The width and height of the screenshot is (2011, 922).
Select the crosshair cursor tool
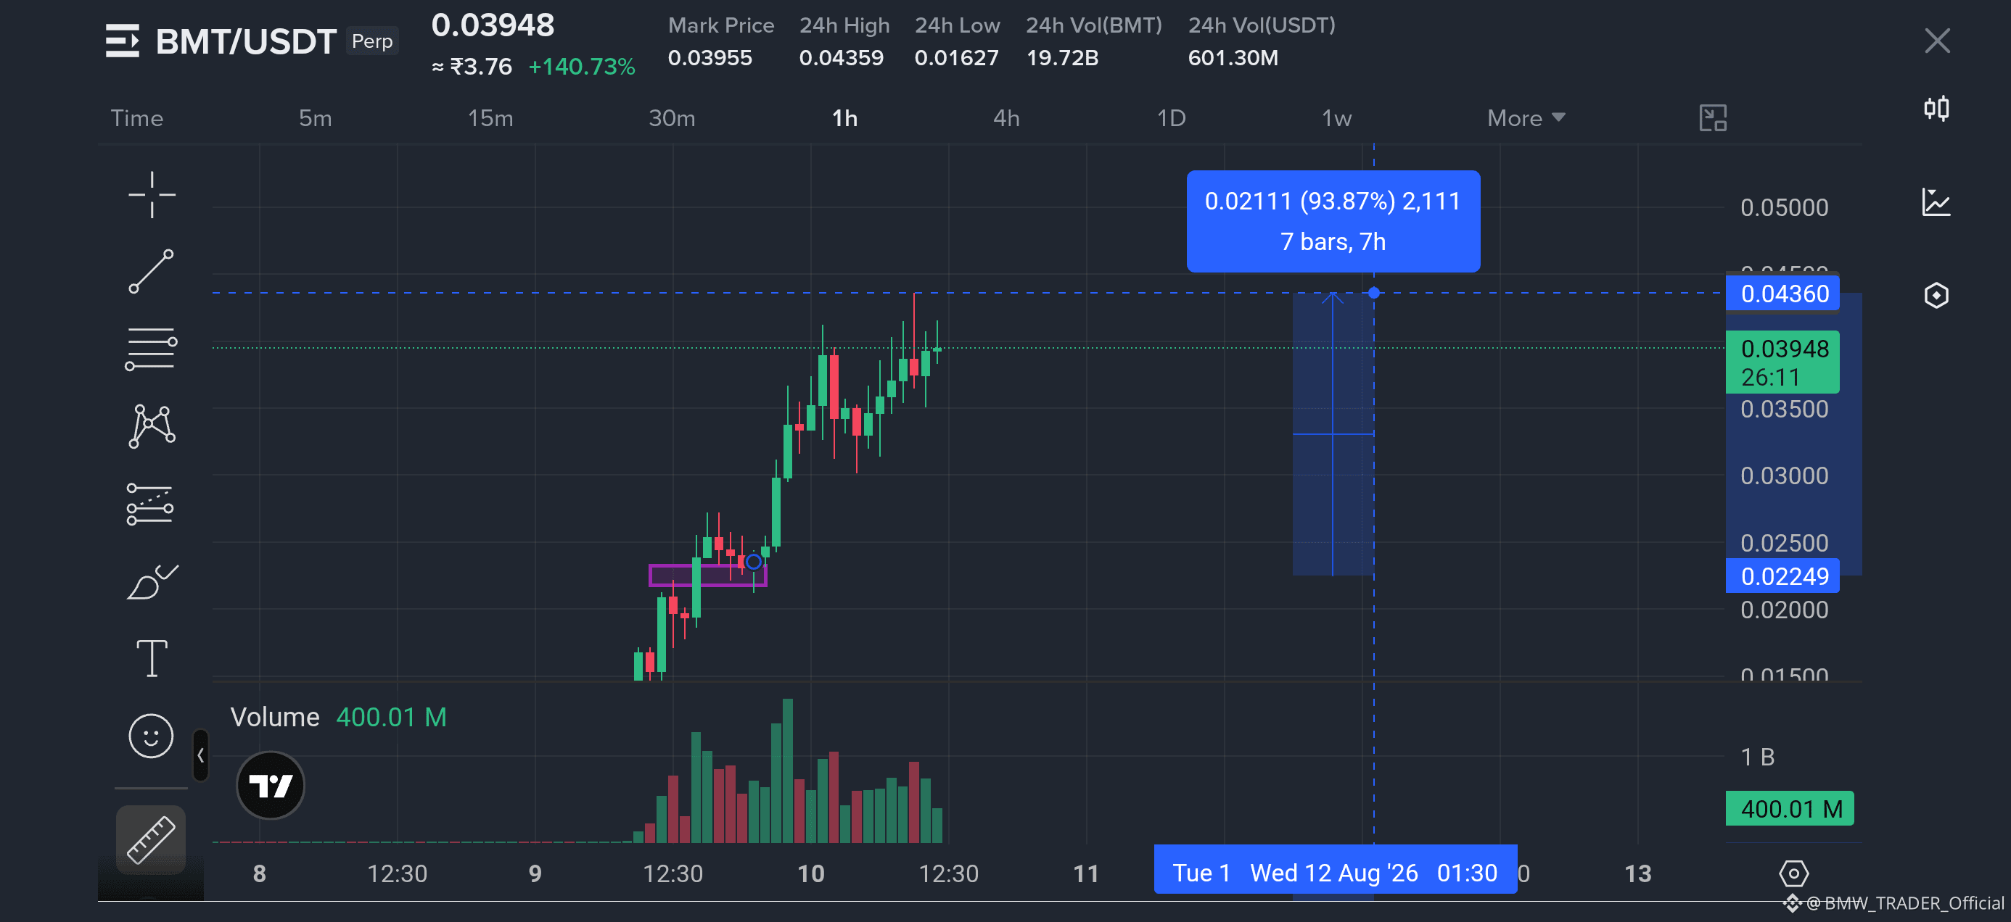pyautogui.click(x=152, y=194)
